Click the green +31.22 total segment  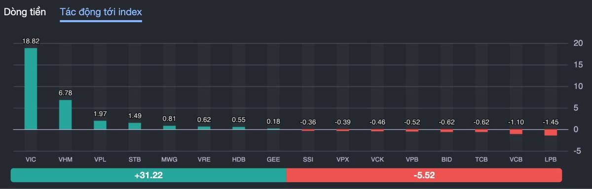click(148, 175)
